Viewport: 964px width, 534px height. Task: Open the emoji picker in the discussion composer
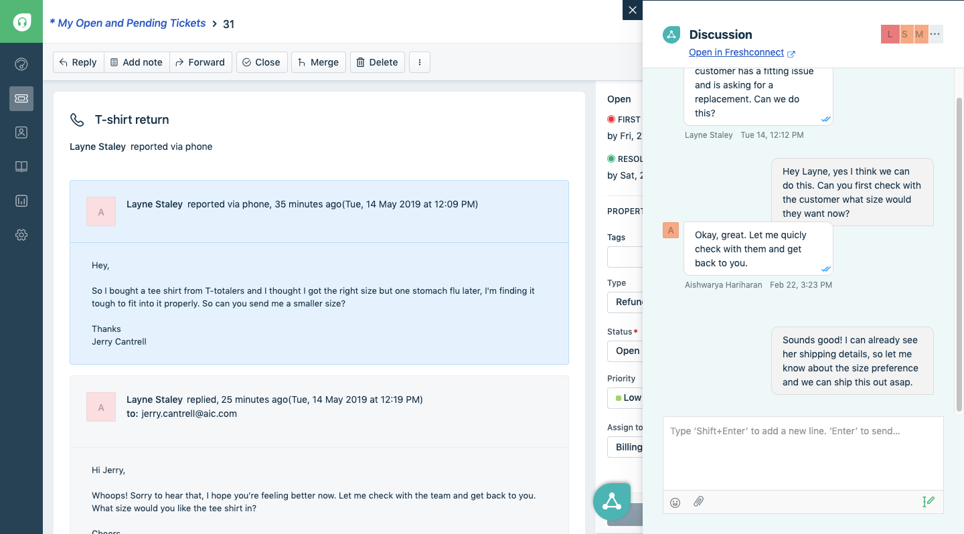(675, 501)
